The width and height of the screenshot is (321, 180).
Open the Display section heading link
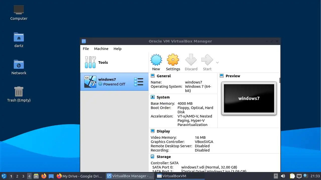[x=163, y=131]
